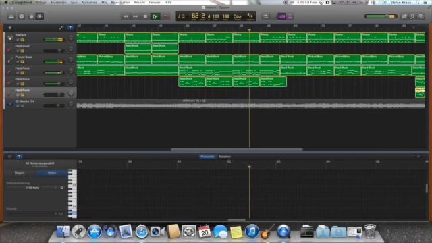This screenshot has height=243, width=432.
Task: Toggle the purple Count-in button
Action: click(x=281, y=16)
